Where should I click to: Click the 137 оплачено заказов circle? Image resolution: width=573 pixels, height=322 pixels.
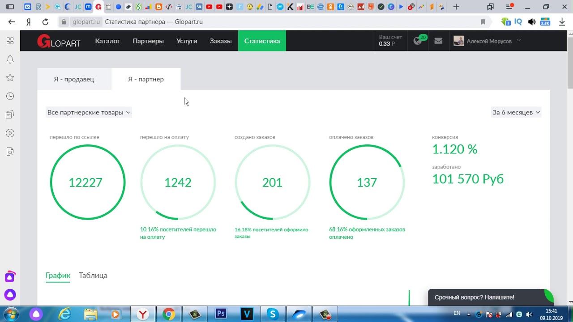[367, 182]
